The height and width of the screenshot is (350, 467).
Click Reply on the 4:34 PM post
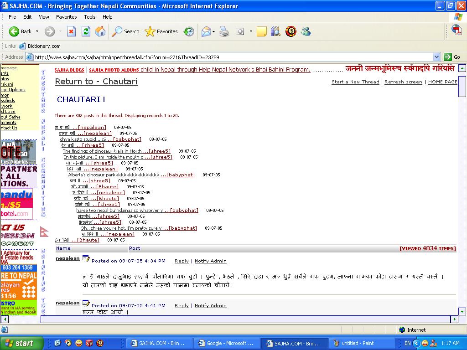[x=182, y=261]
